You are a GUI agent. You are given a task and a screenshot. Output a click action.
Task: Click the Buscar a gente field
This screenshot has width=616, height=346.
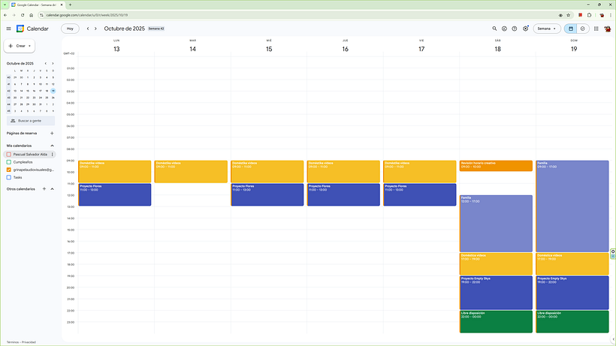coord(31,121)
